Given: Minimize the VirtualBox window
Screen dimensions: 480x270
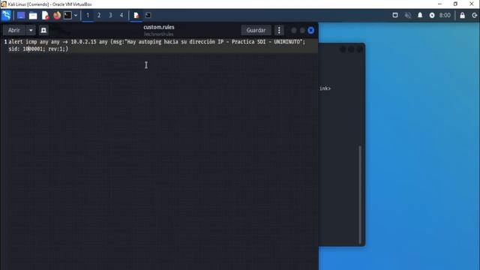Looking at the screenshot, I should tap(439, 4).
